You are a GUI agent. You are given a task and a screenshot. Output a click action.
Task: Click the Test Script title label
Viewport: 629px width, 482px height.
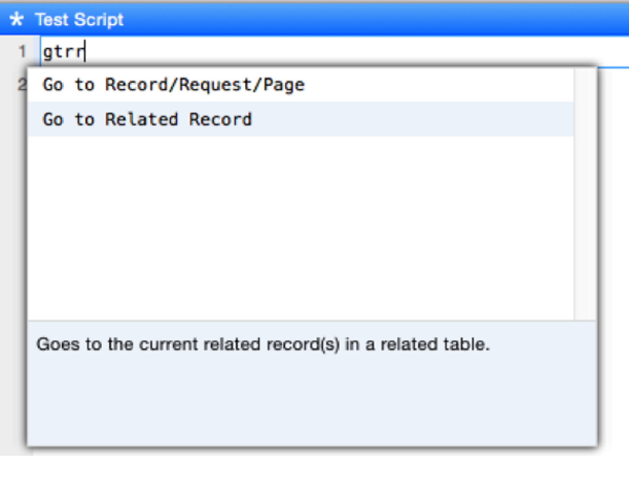(79, 19)
